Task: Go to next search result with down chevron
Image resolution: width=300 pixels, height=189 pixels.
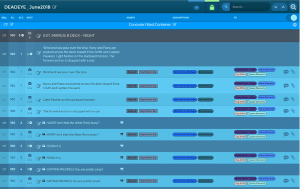Action: coord(275,7)
